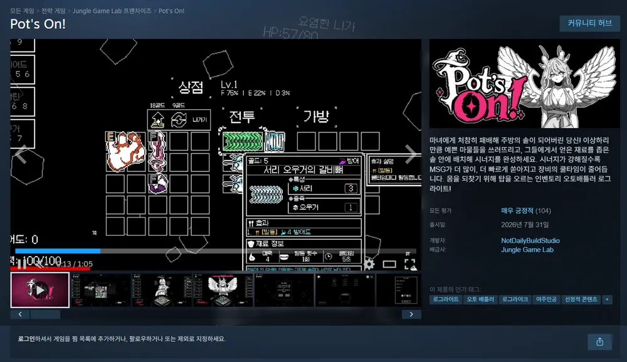
Task: Switch the video to theater mode
Action: pyautogui.click(x=389, y=264)
